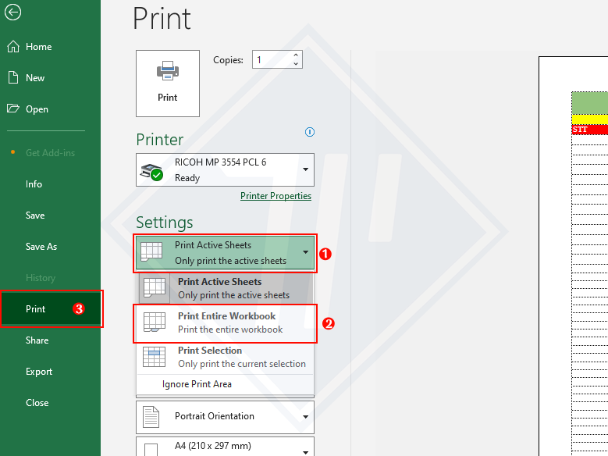This screenshot has width=608, height=456.
Task: Choose Save As in the sidebar
Action: tap(41, 247)
